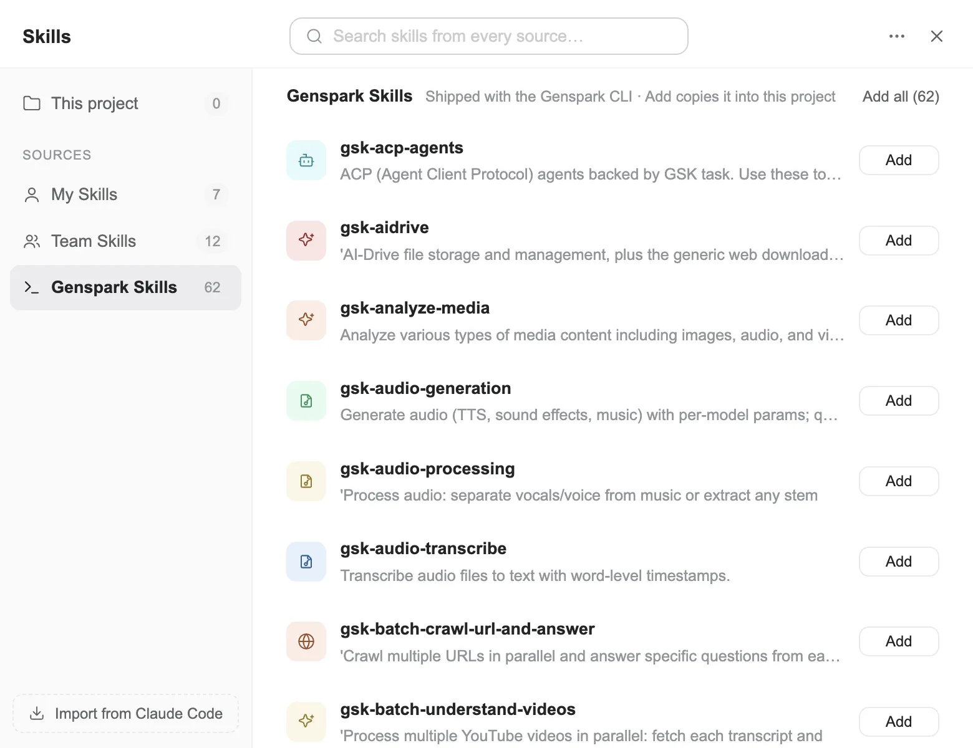Add the gsk-audio-generation skill

point(899,401)
